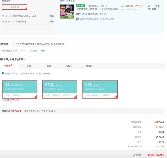The height and width of the screenshot is (158, 167).
Task: Switch to the 优惠券 tab
Action: click(8, 66)
